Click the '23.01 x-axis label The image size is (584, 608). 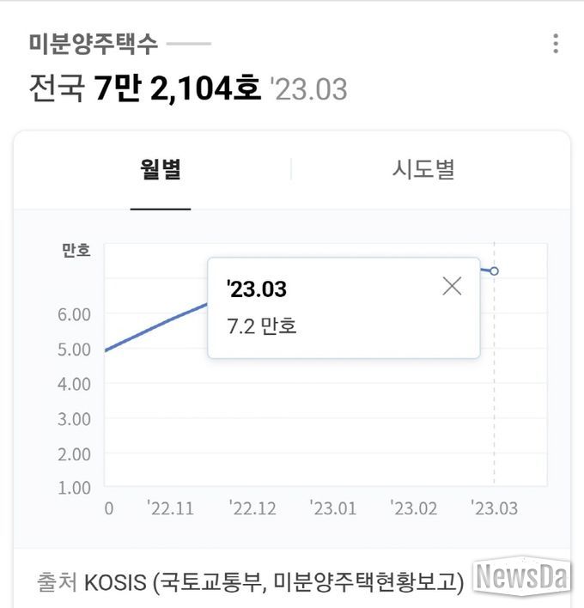click(x=333, y=508)
